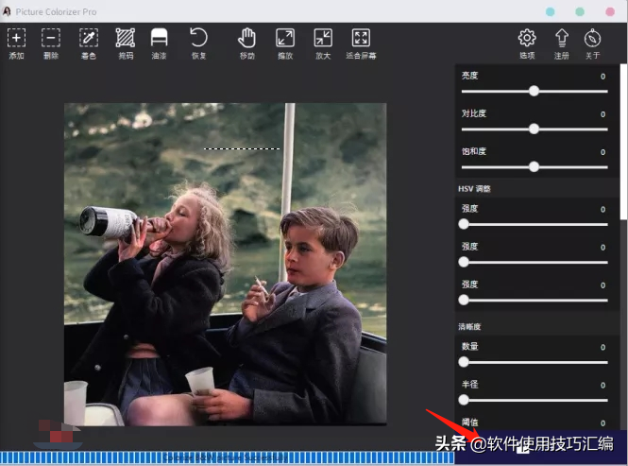The image size is (628, 466).
Task: Click the 放大 inward-arrows icon
Action: [323, 38]
